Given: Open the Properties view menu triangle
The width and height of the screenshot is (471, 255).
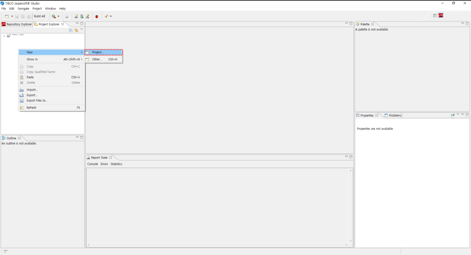Looking at the screenshot, I should tap(458, 114).
